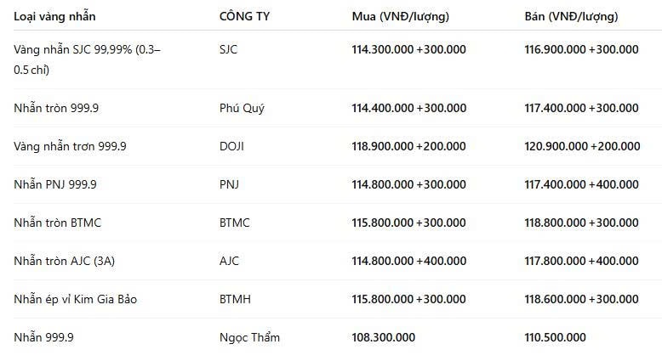Click the BTMC sell price 118.800.000

(555, 223)
